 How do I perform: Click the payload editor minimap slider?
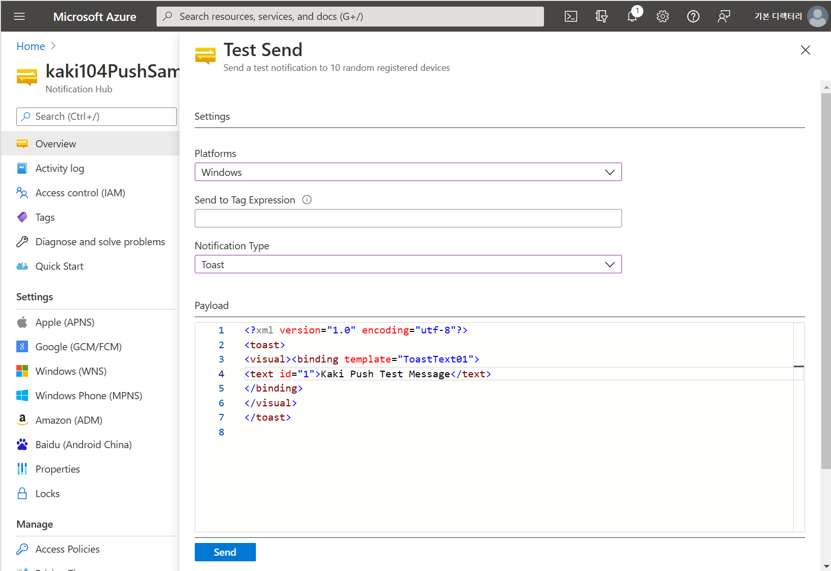click(799, 367)
